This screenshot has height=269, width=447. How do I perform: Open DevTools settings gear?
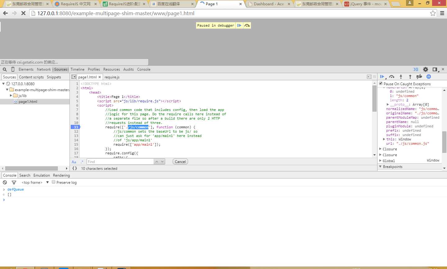point(426,69)
